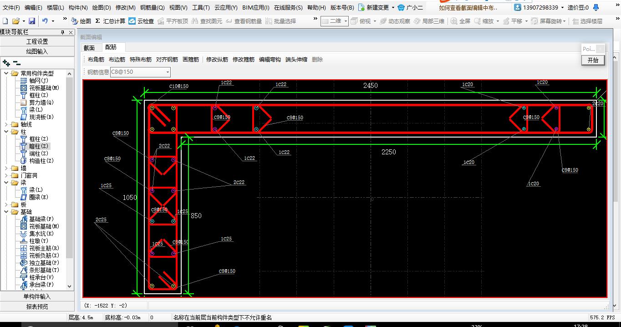Click the 布角筋 button
621x327 pixels.
click(96, 60)
